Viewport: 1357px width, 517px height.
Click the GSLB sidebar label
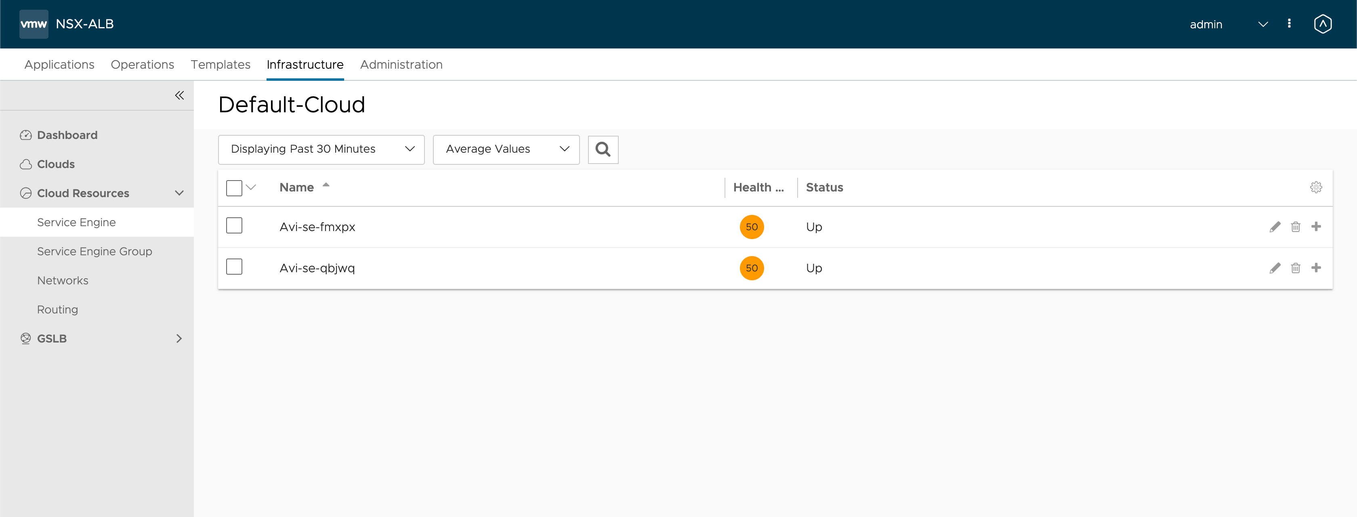click(x=52, y=338)
